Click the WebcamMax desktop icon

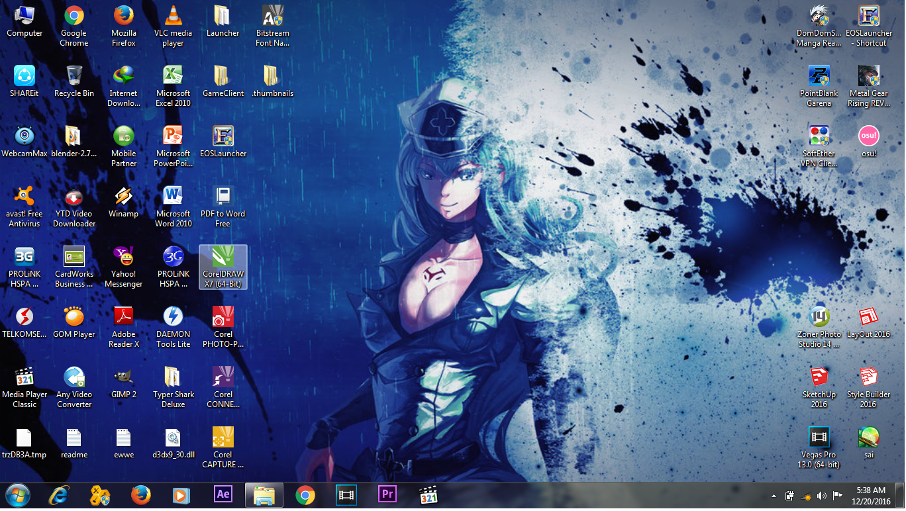(x=25, y=142)
